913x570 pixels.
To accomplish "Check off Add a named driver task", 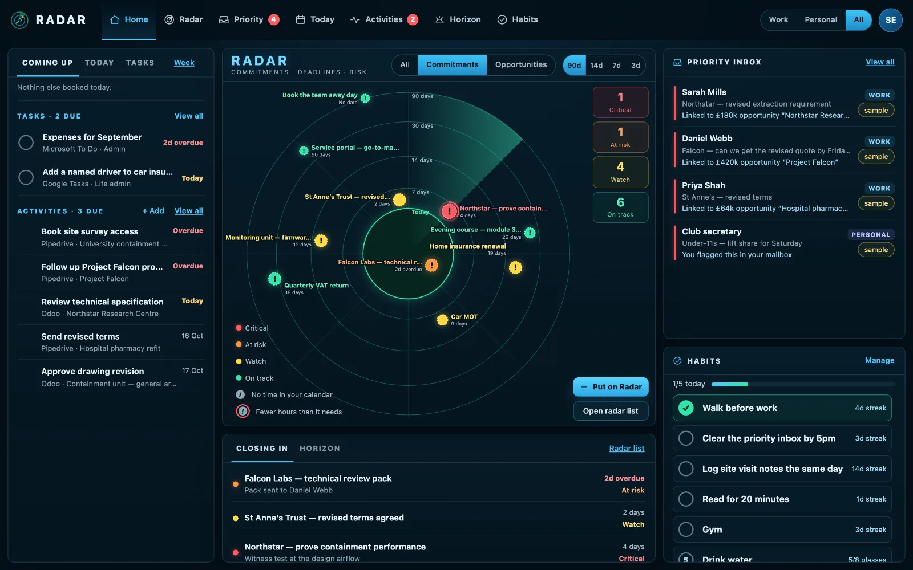I will click(26, 177).
